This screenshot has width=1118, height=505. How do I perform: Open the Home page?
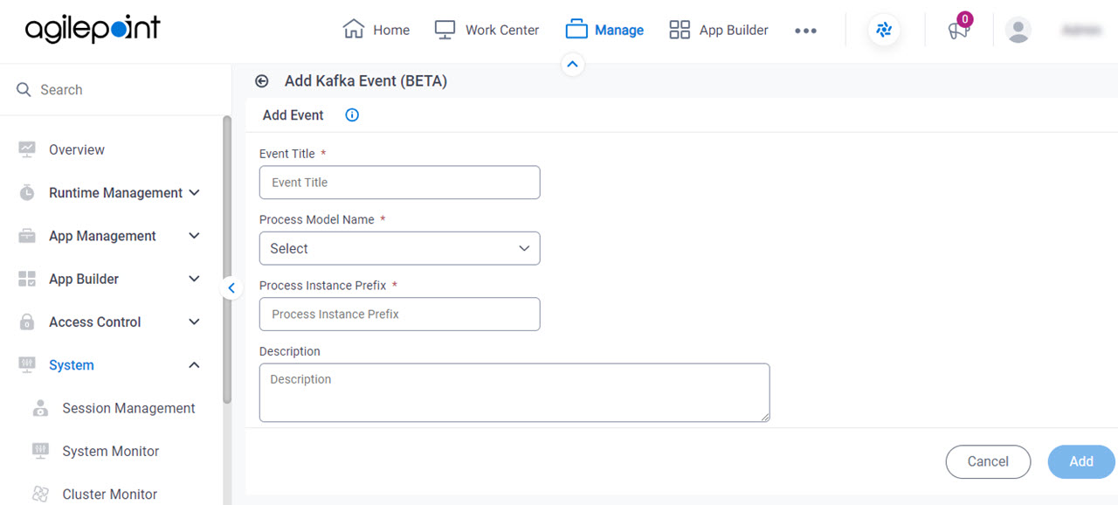(376, 30)
